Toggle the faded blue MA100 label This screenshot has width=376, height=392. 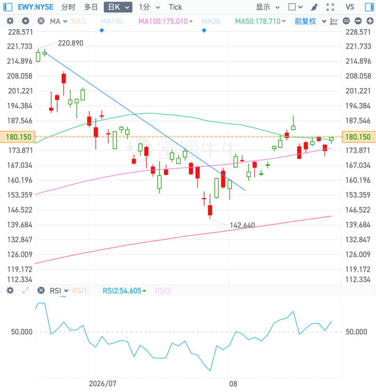pos(113,21)
